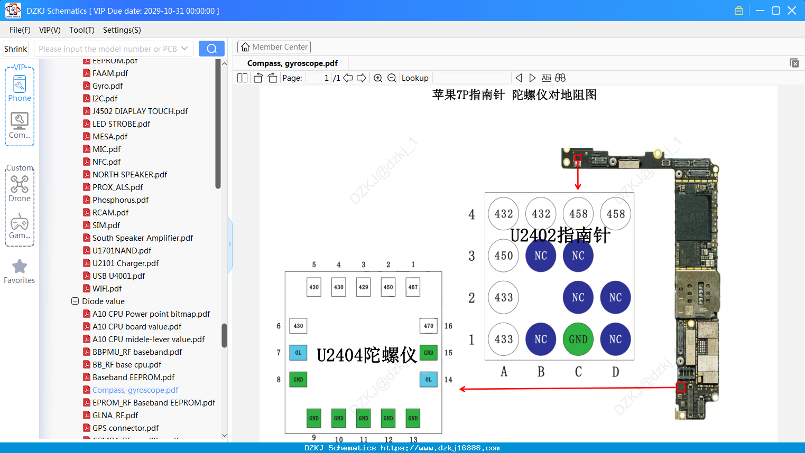
Task: Open the Member Center
Action: (274, 47)
